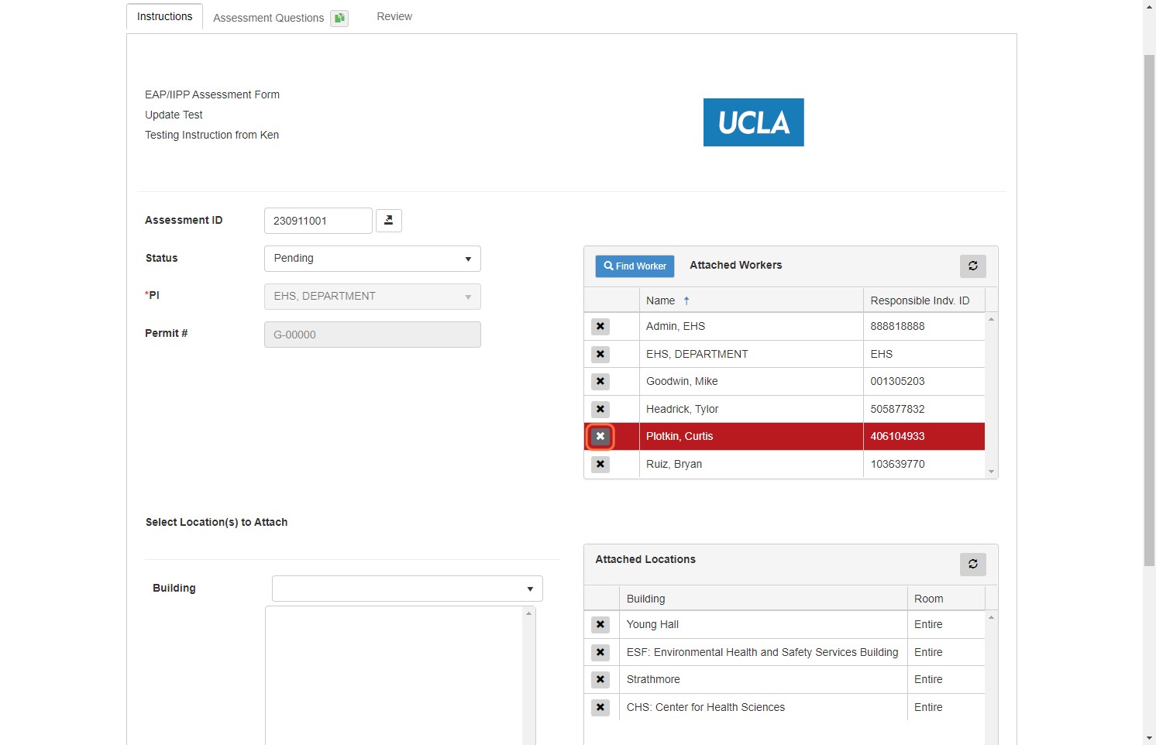Remove Plotkin, Curtis from attached workers
Screen dimensions: 1156x745
pos(600,437)
